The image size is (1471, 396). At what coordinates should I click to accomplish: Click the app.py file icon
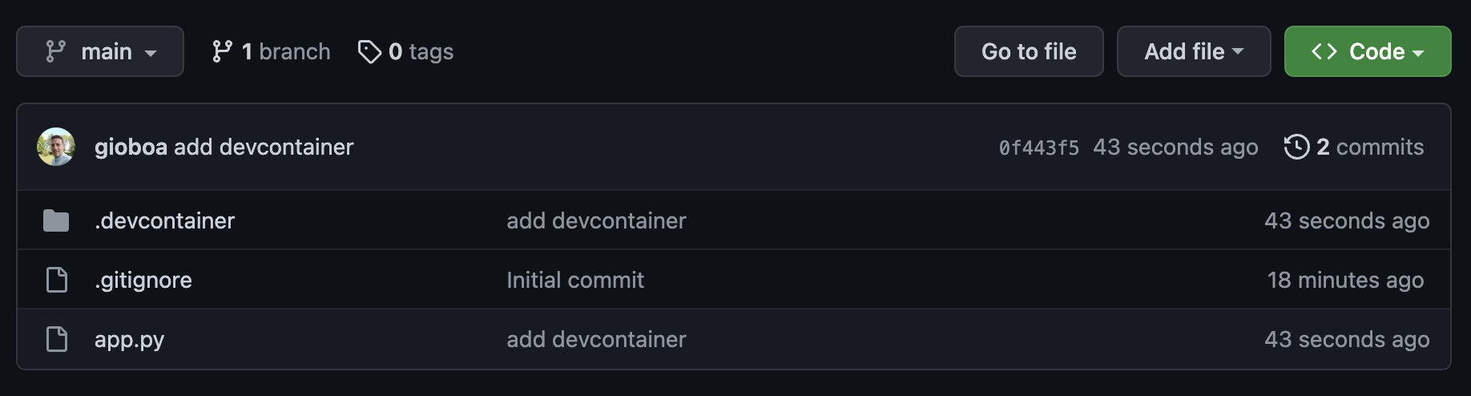tap(56, 339)
